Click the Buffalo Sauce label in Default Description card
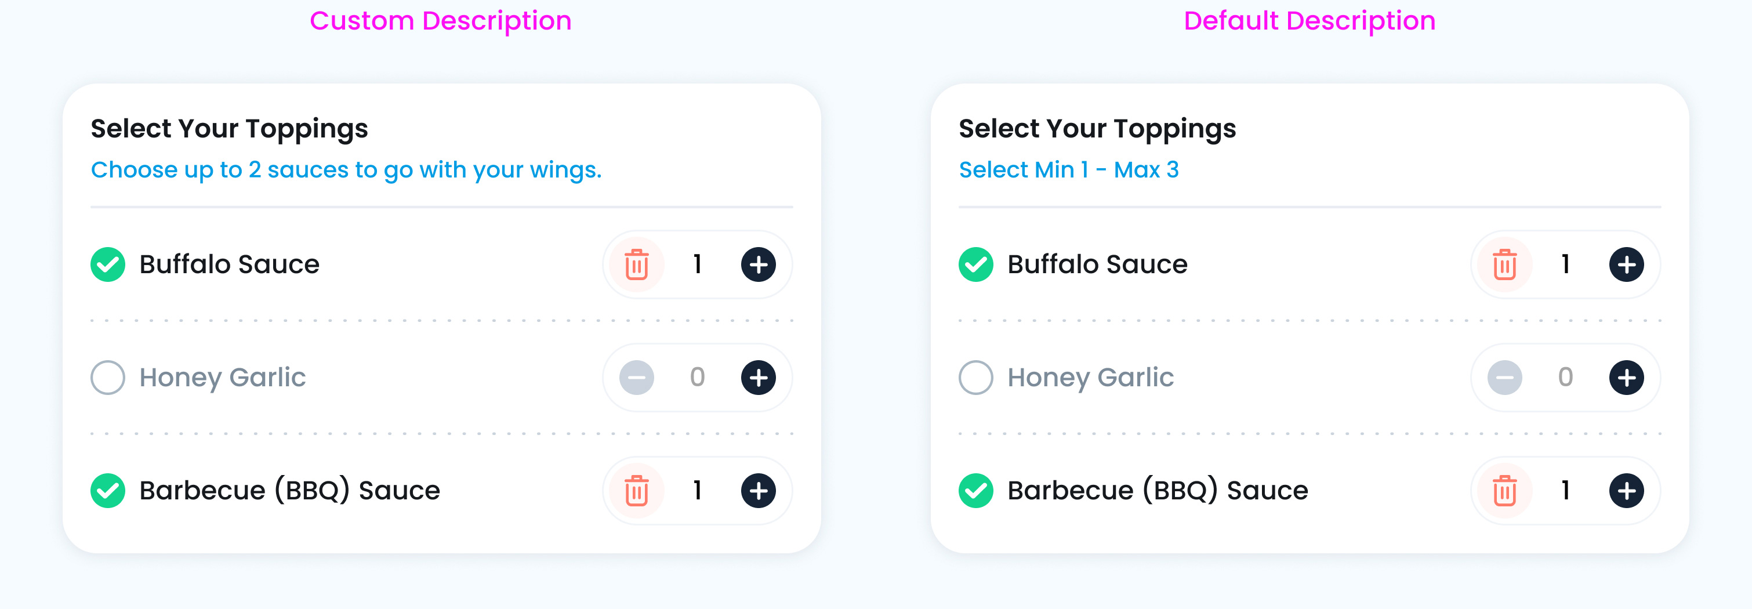The height and width of the screenshot is (609, 1752). tap(1097, 264)
